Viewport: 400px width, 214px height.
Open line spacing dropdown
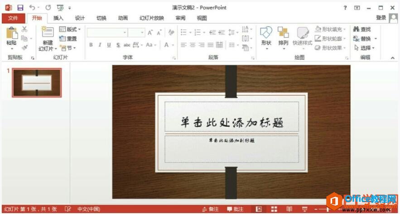[x=233, y=33]
